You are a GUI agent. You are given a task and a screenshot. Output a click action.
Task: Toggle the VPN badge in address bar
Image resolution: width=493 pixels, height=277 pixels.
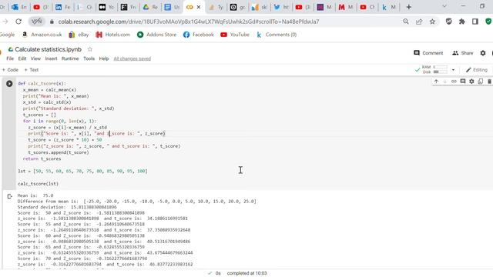coord(37,22)
